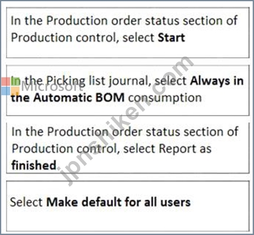Click the Microsoft logo squares
The image size is (254, 235).
point(11,86)
